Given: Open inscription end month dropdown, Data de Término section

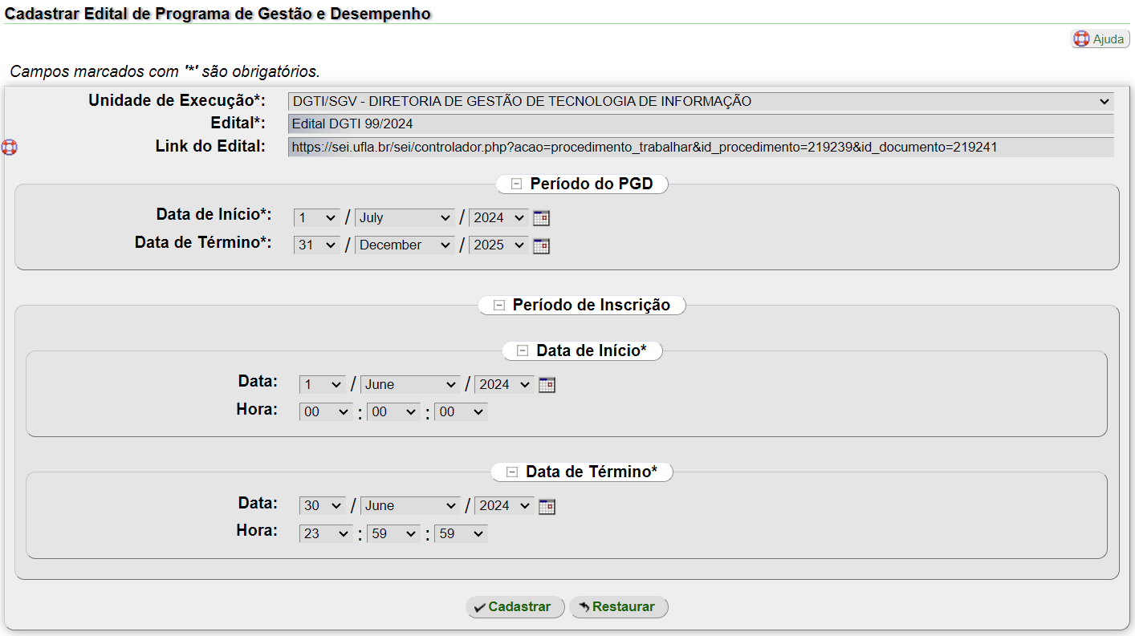Looking at the screenshot, I should 410,505.
